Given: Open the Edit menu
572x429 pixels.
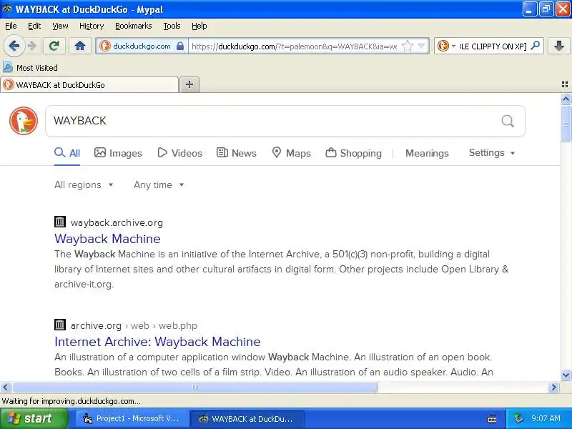Looking at the screenshot, I should pos(34,26).
